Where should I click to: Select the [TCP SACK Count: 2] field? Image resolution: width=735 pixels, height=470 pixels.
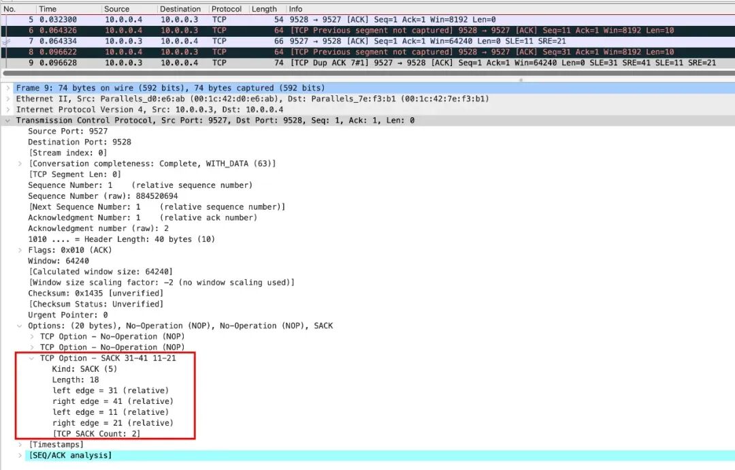pos(96,434)
